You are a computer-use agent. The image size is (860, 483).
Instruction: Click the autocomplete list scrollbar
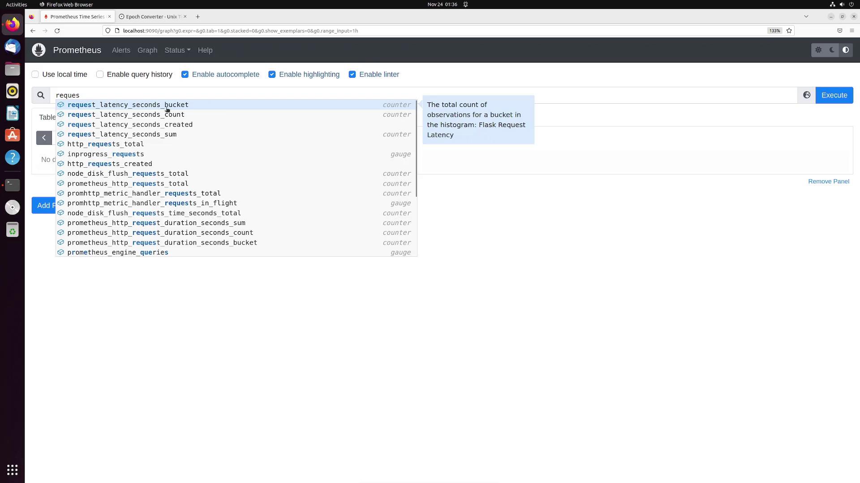417,148
